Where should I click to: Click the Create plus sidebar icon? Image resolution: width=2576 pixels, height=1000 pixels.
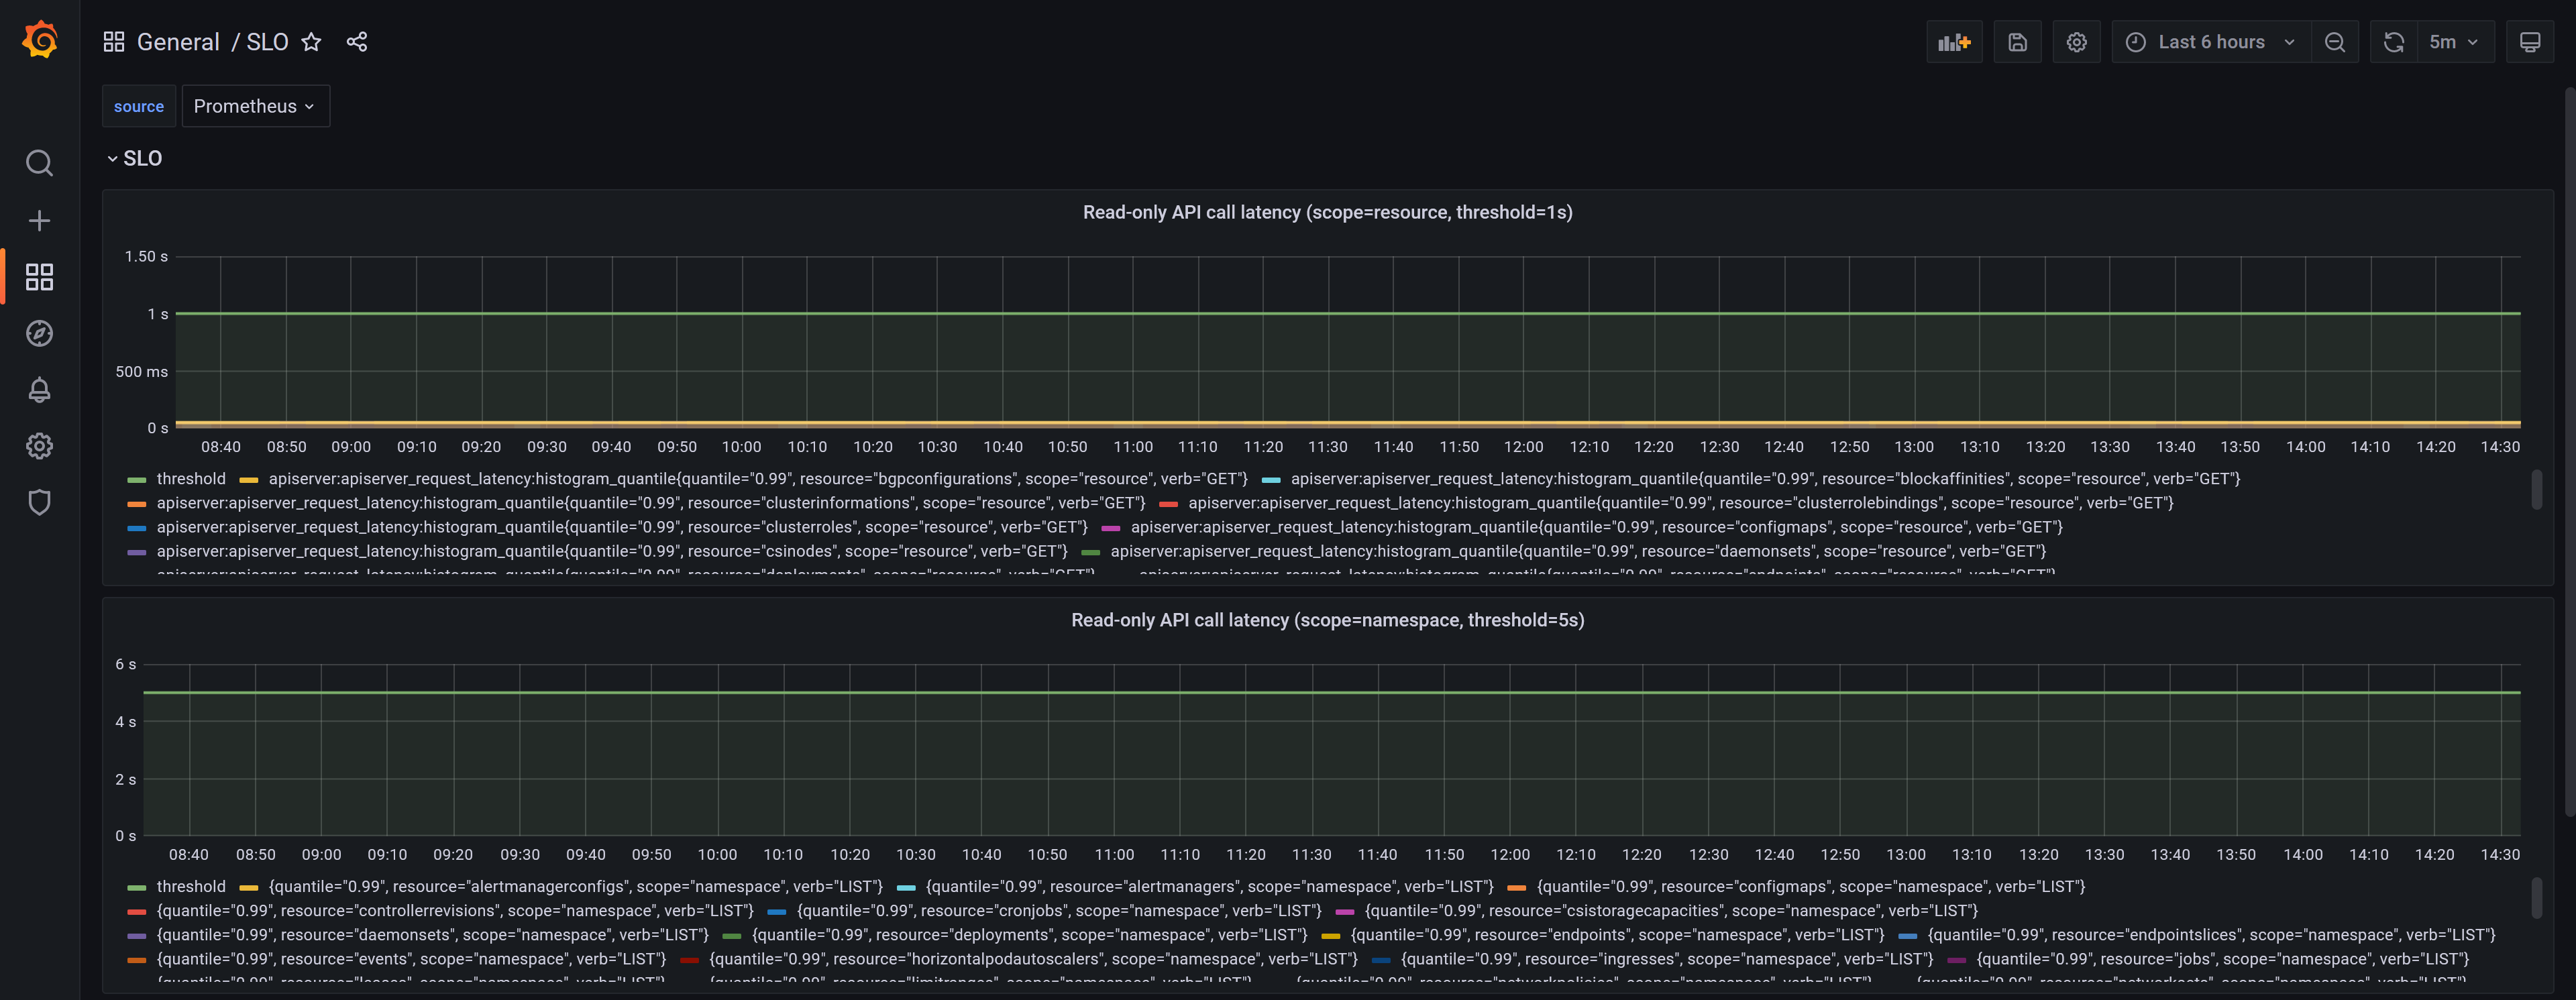pos(40,220)
